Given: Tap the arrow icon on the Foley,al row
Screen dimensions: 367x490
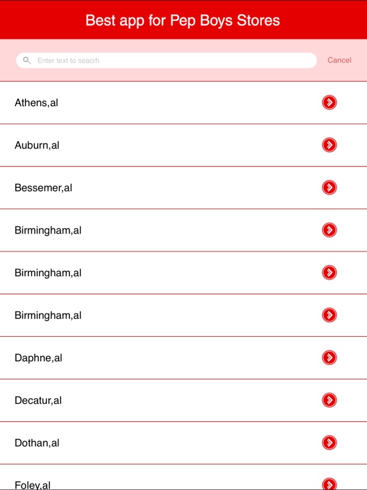Looking at the screenshot, I should (x=329, y=484).
